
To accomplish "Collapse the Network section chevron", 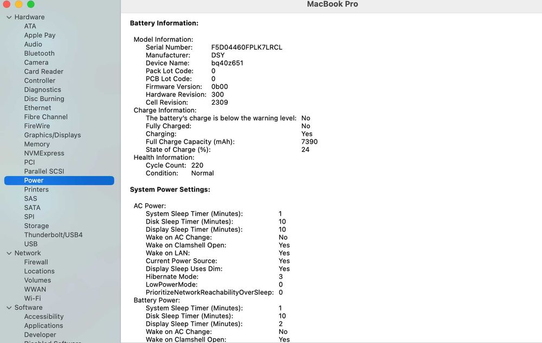I will pyautogui.click(x=9, y=253).
